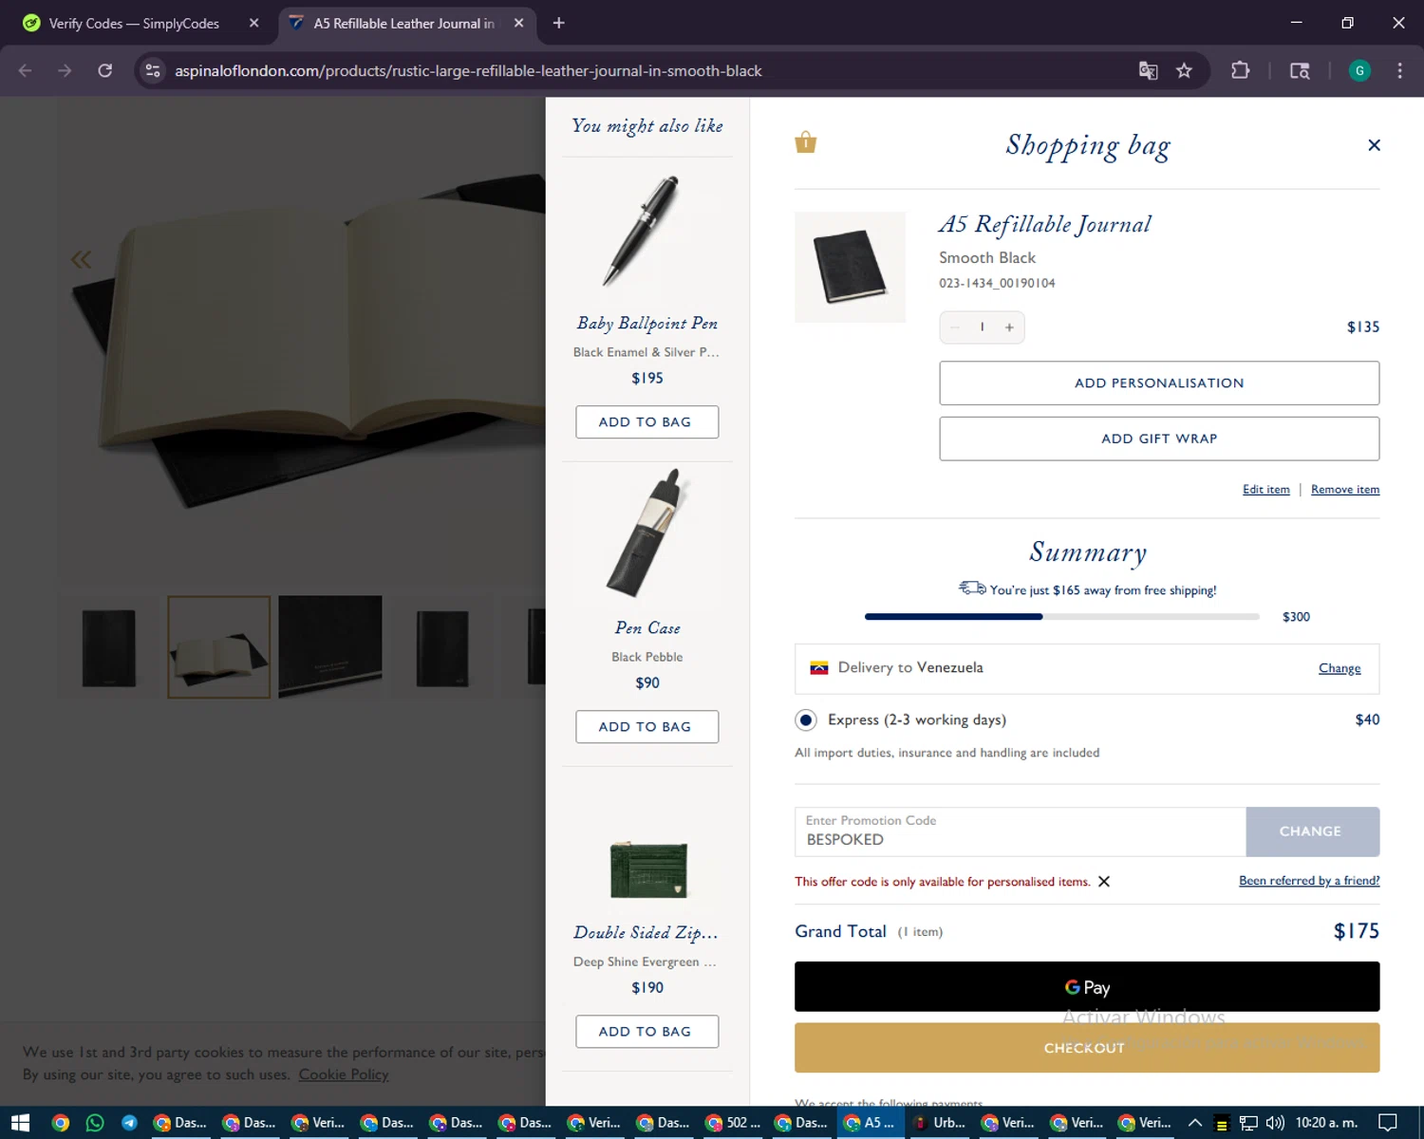
Task: Open the Windows Start menu
Action: tap(21, 1123)
